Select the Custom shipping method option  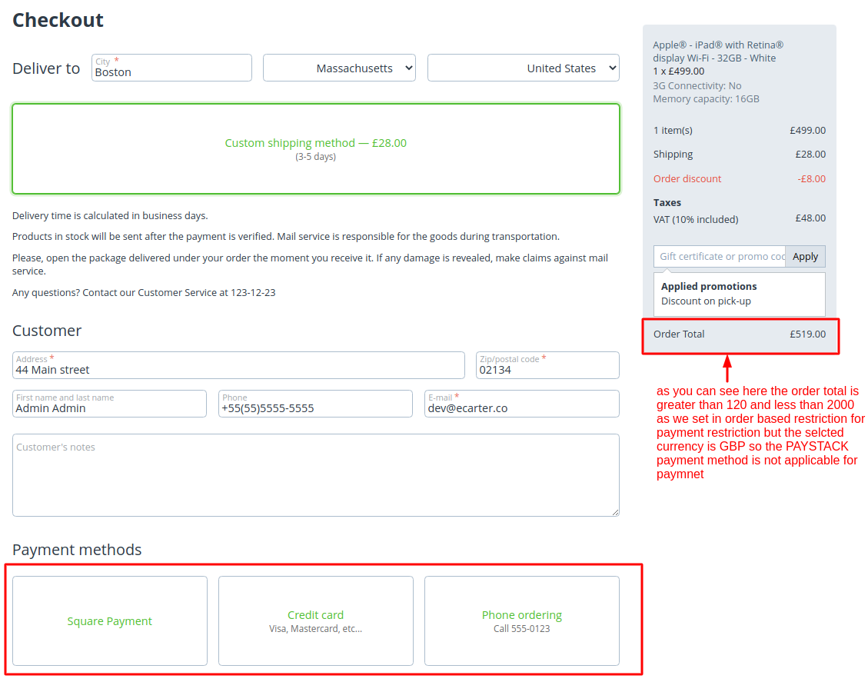[315, 148]
